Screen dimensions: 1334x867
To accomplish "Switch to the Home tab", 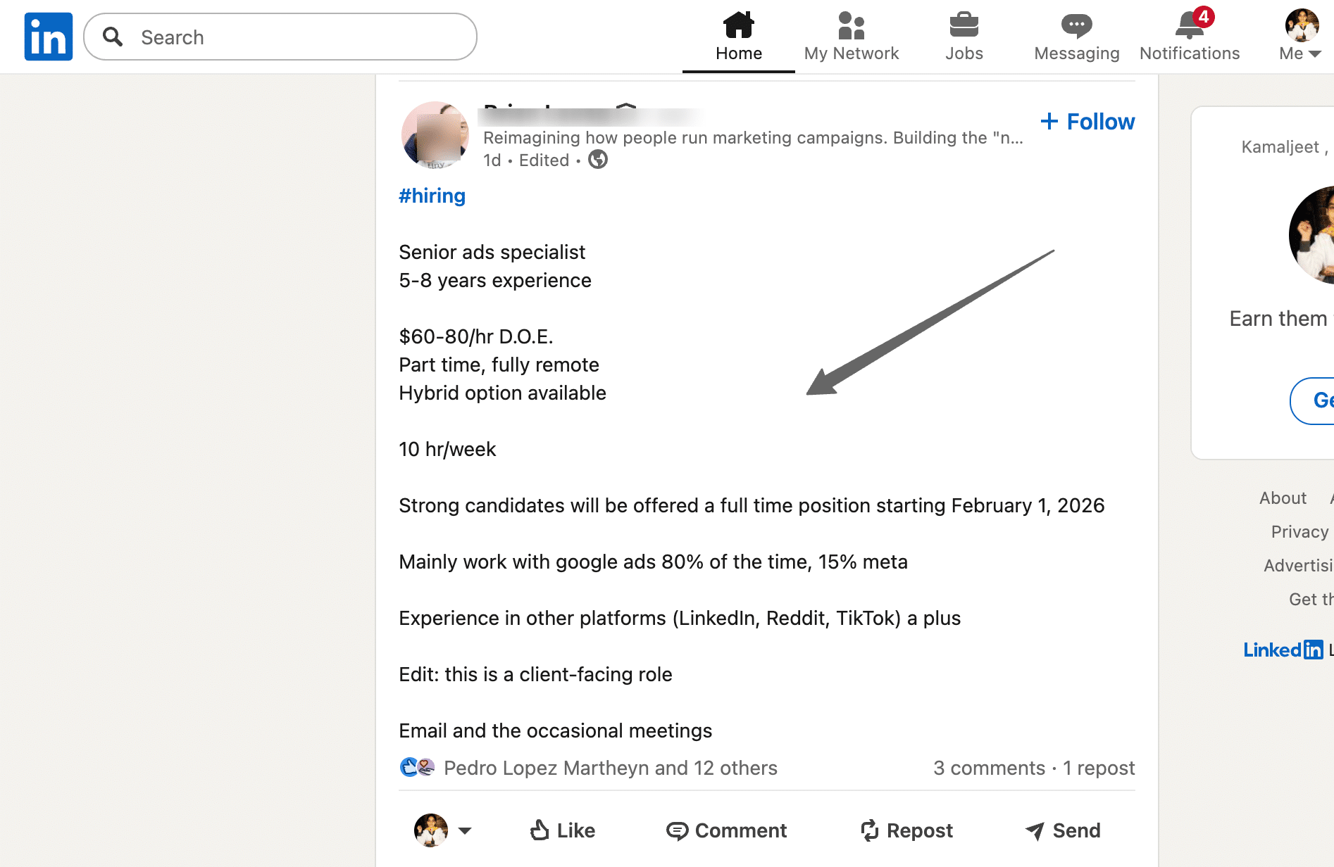I will click(x=738, y=35).
